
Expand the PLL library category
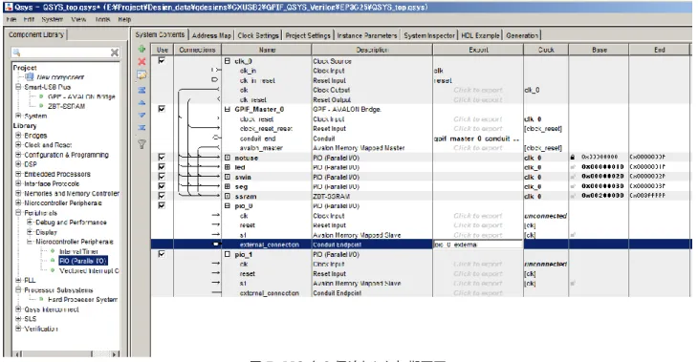pos(18,280)
